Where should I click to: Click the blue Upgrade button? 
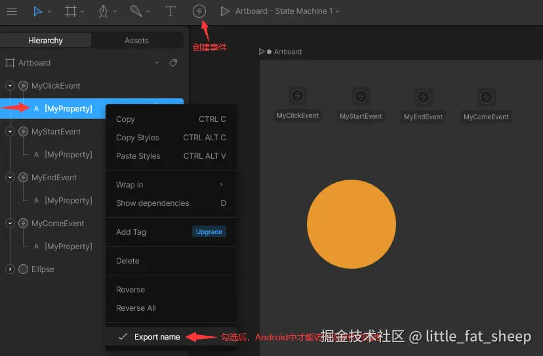(209, 231)
